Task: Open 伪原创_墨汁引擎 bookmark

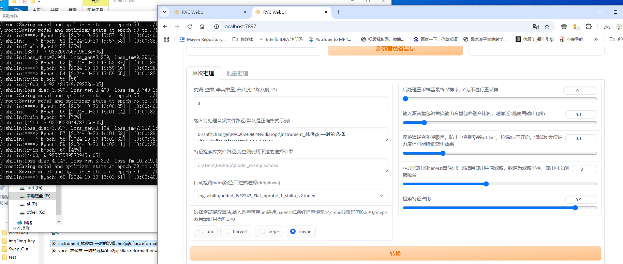Action: pos(535,39)
